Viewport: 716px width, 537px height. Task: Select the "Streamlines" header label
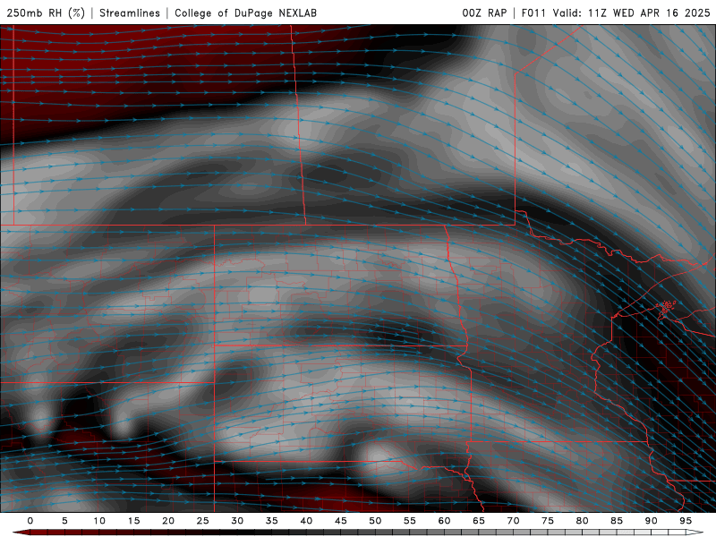coord(130,13)
